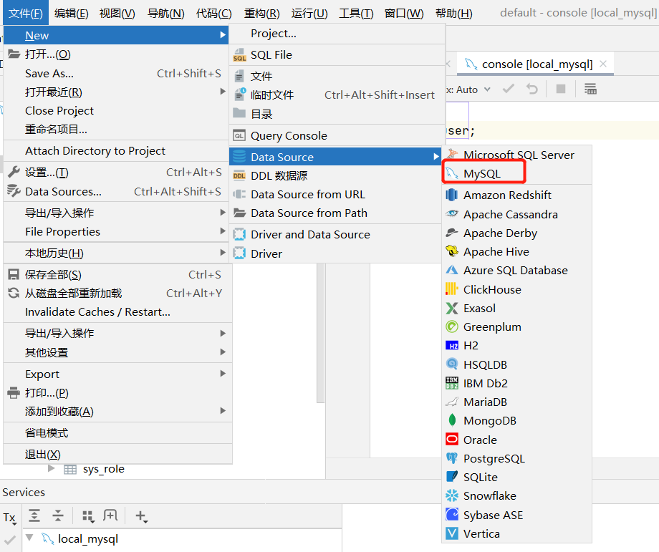Expand the New submenu arrow

point(223,35)
